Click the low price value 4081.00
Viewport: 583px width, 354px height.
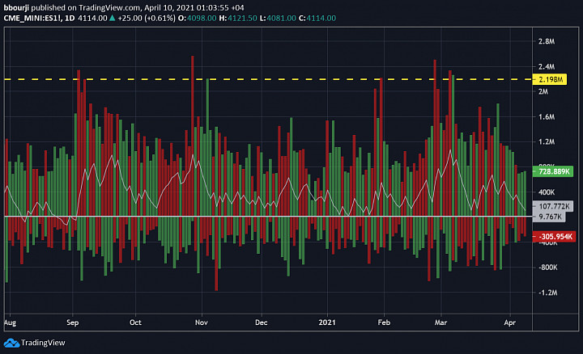pos(282,18)
